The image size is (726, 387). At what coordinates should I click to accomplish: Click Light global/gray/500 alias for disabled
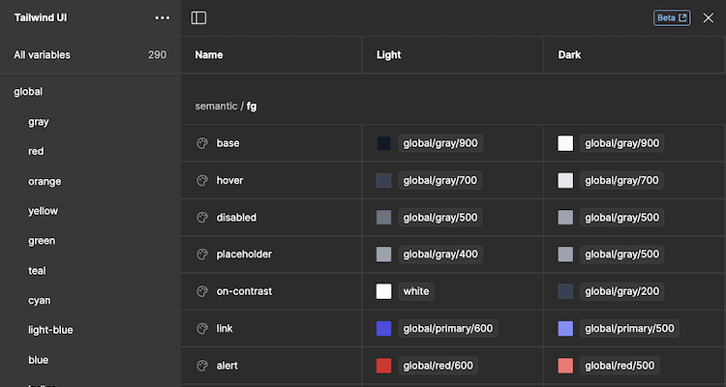[440, 217]
